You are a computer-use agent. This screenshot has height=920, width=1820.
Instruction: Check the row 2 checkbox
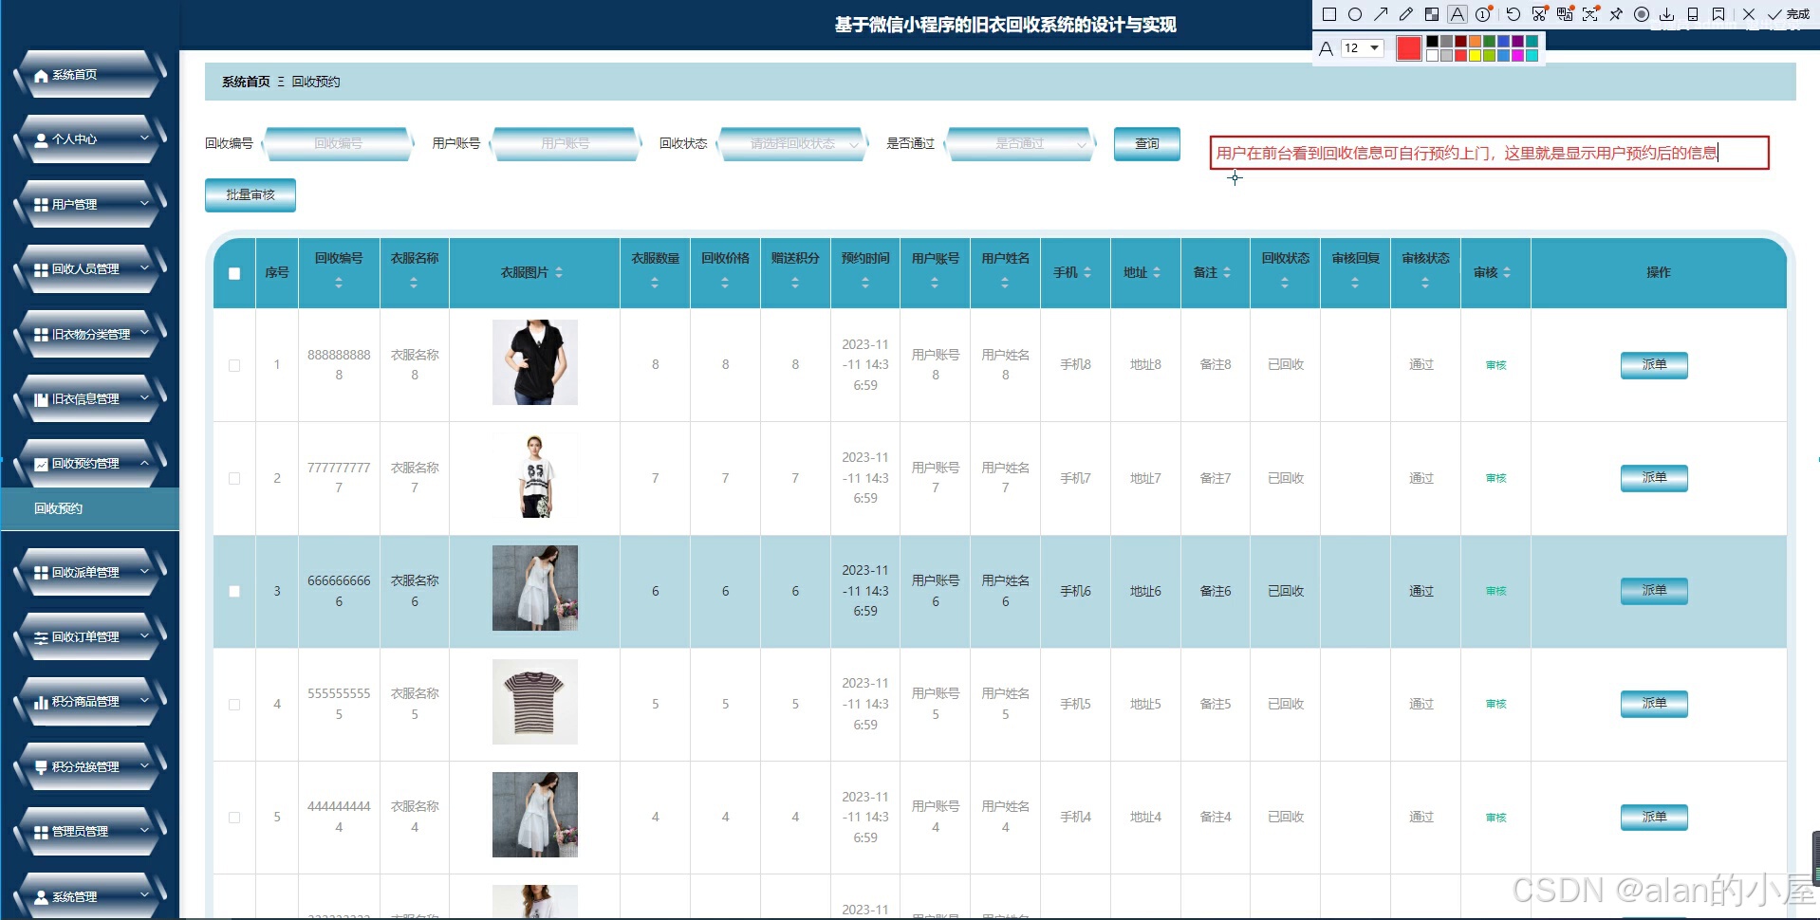click(x=234, y=479)
